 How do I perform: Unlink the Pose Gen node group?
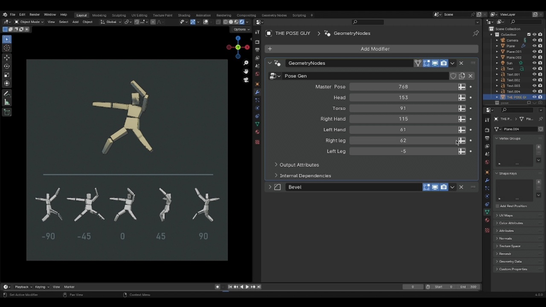click(x=470, y=76)
